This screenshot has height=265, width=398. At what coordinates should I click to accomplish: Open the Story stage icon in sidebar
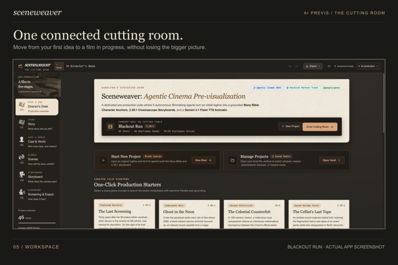22,122
